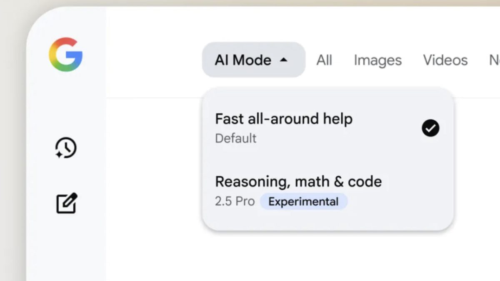Click the blank area left of the AI Mode button

(154, 60)
